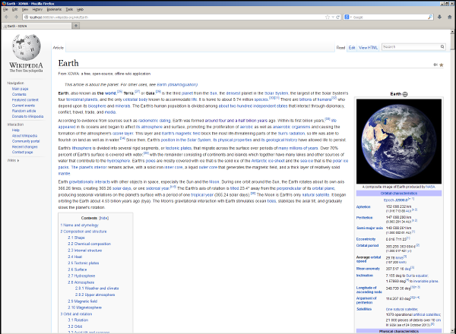This screenshot has height=334, width=456.
Task: Switch to the View HTML tab
Action: (368, 47)
